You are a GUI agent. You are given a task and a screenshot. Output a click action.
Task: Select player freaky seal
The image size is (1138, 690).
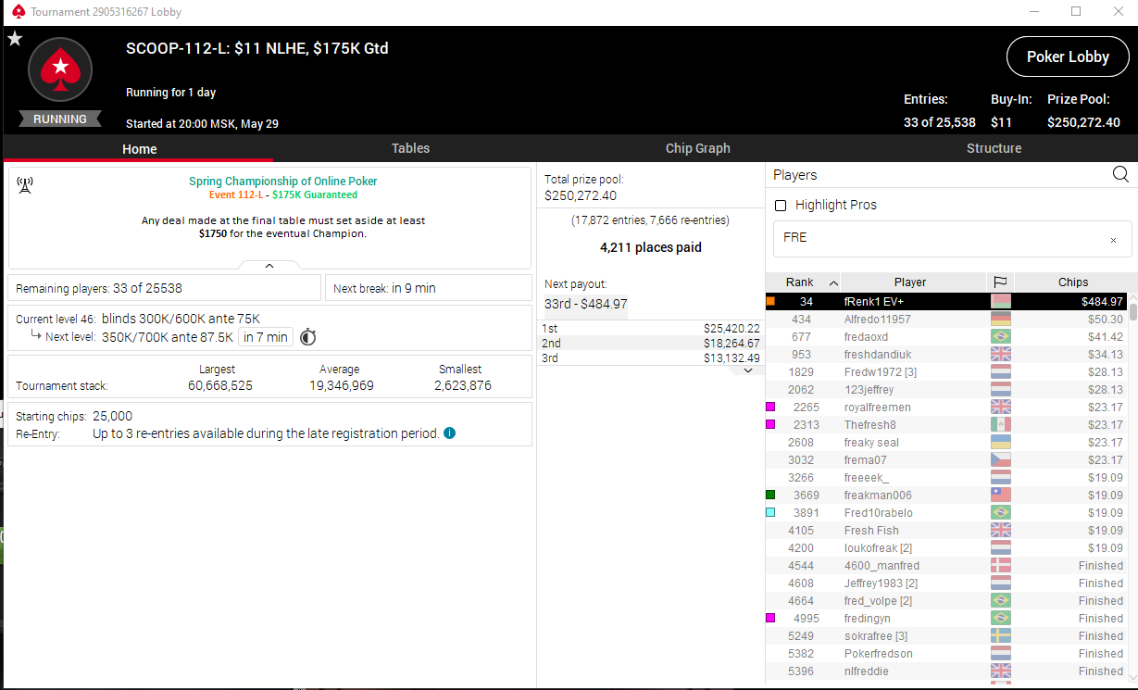pos(945,442)
